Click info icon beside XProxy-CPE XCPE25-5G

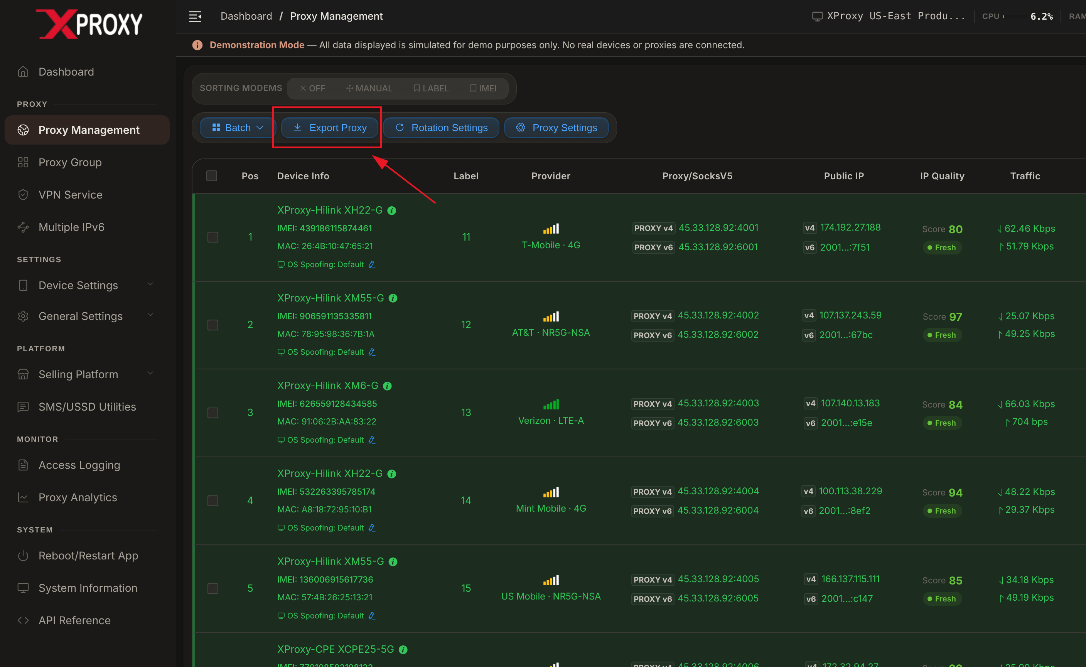coord(403,649)
